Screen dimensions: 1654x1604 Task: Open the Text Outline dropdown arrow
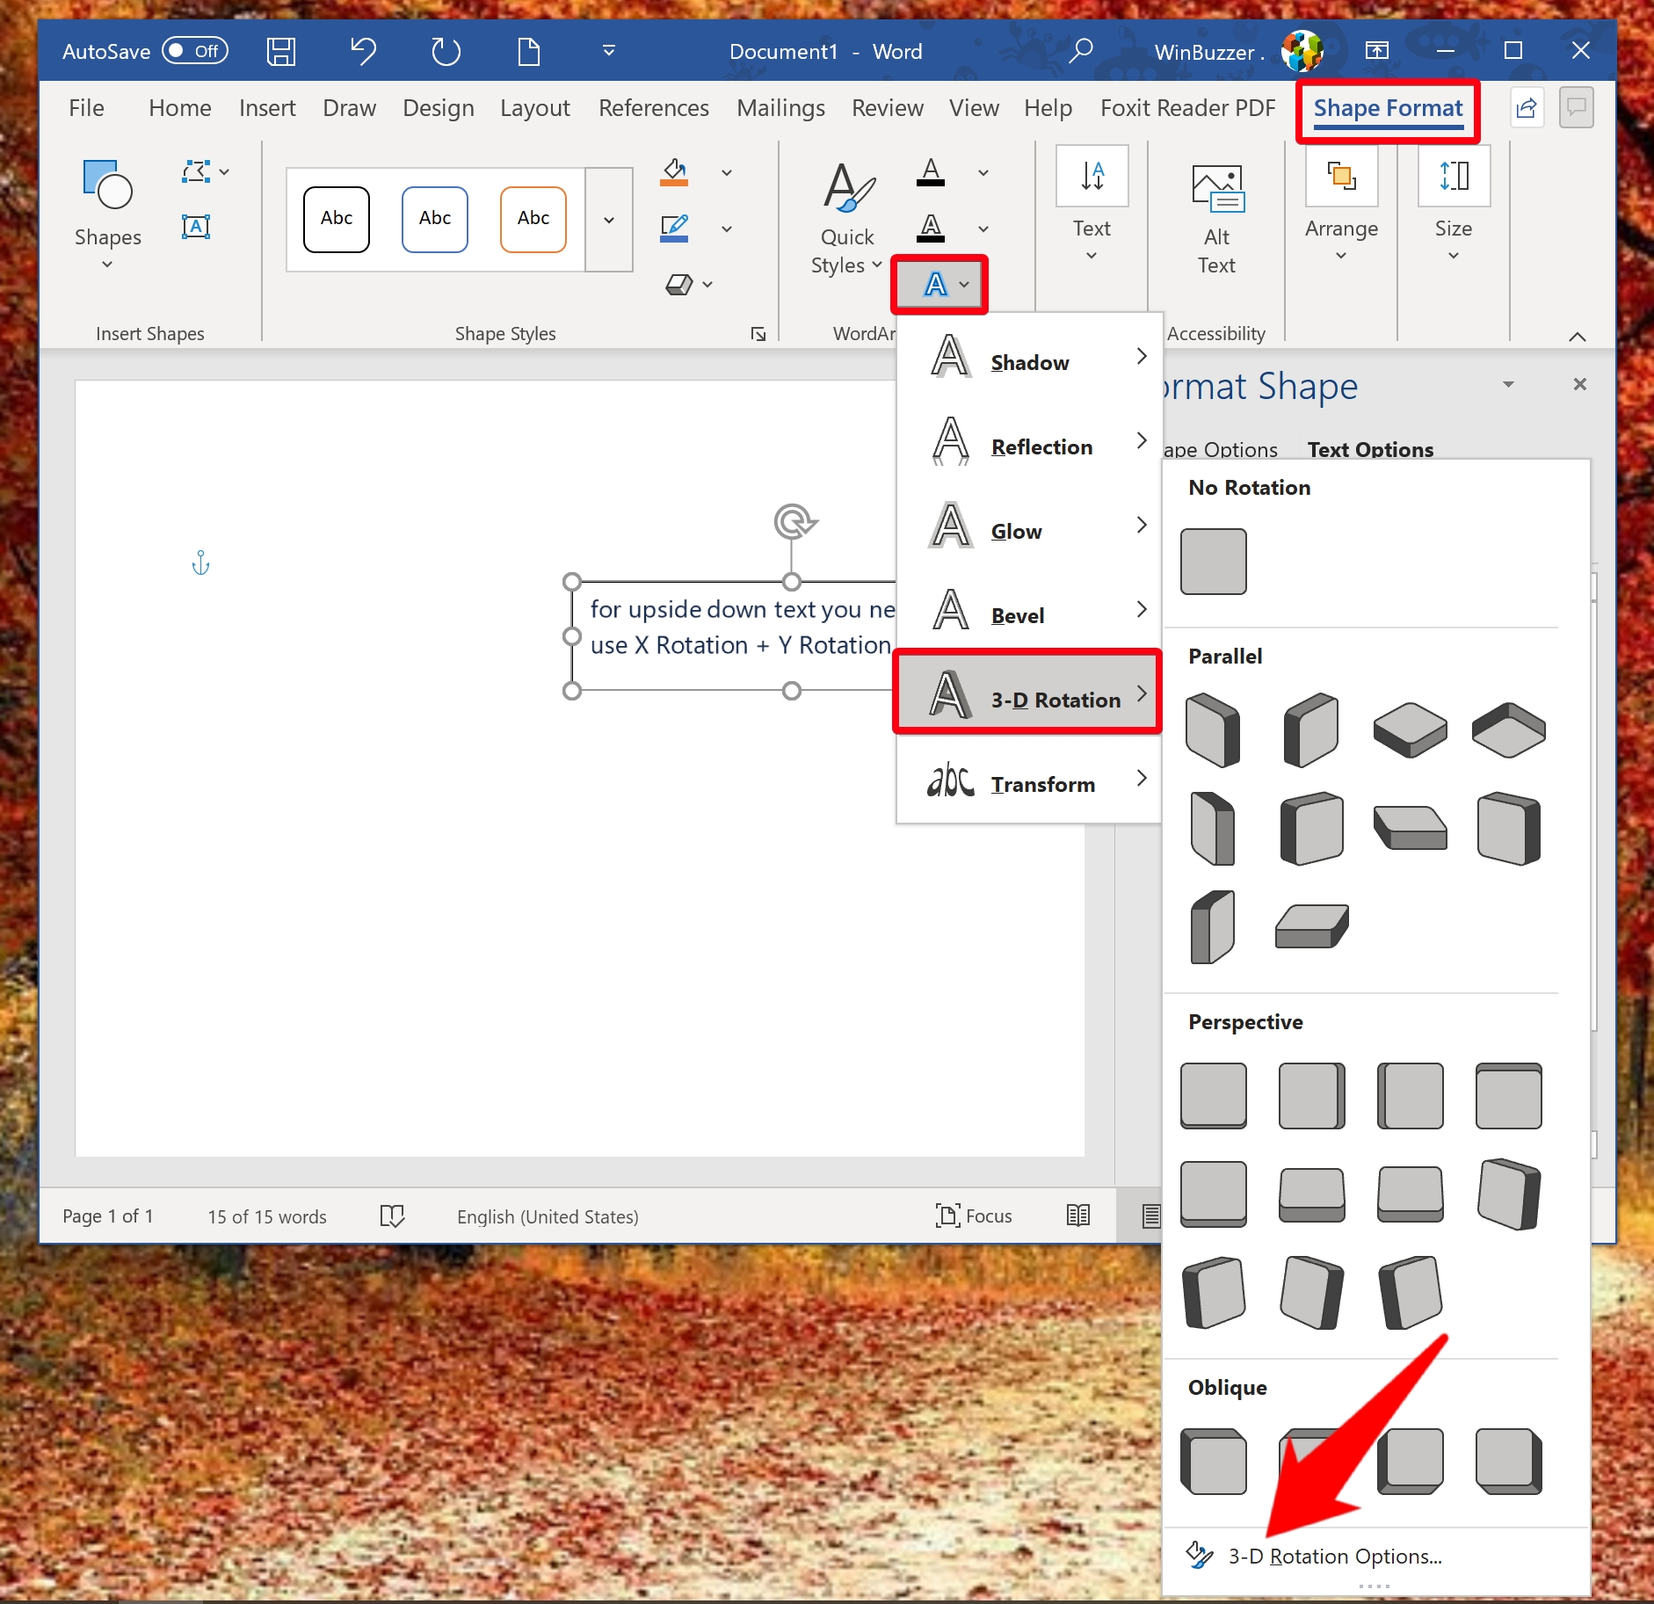(x=983, y=229)
